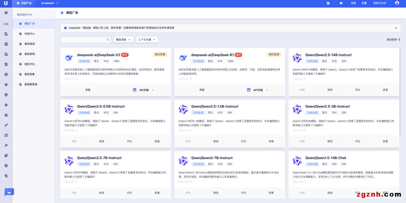This screenshot has height=203, width=406.
Task: Click into the model search input field
Action: [83, 39]
